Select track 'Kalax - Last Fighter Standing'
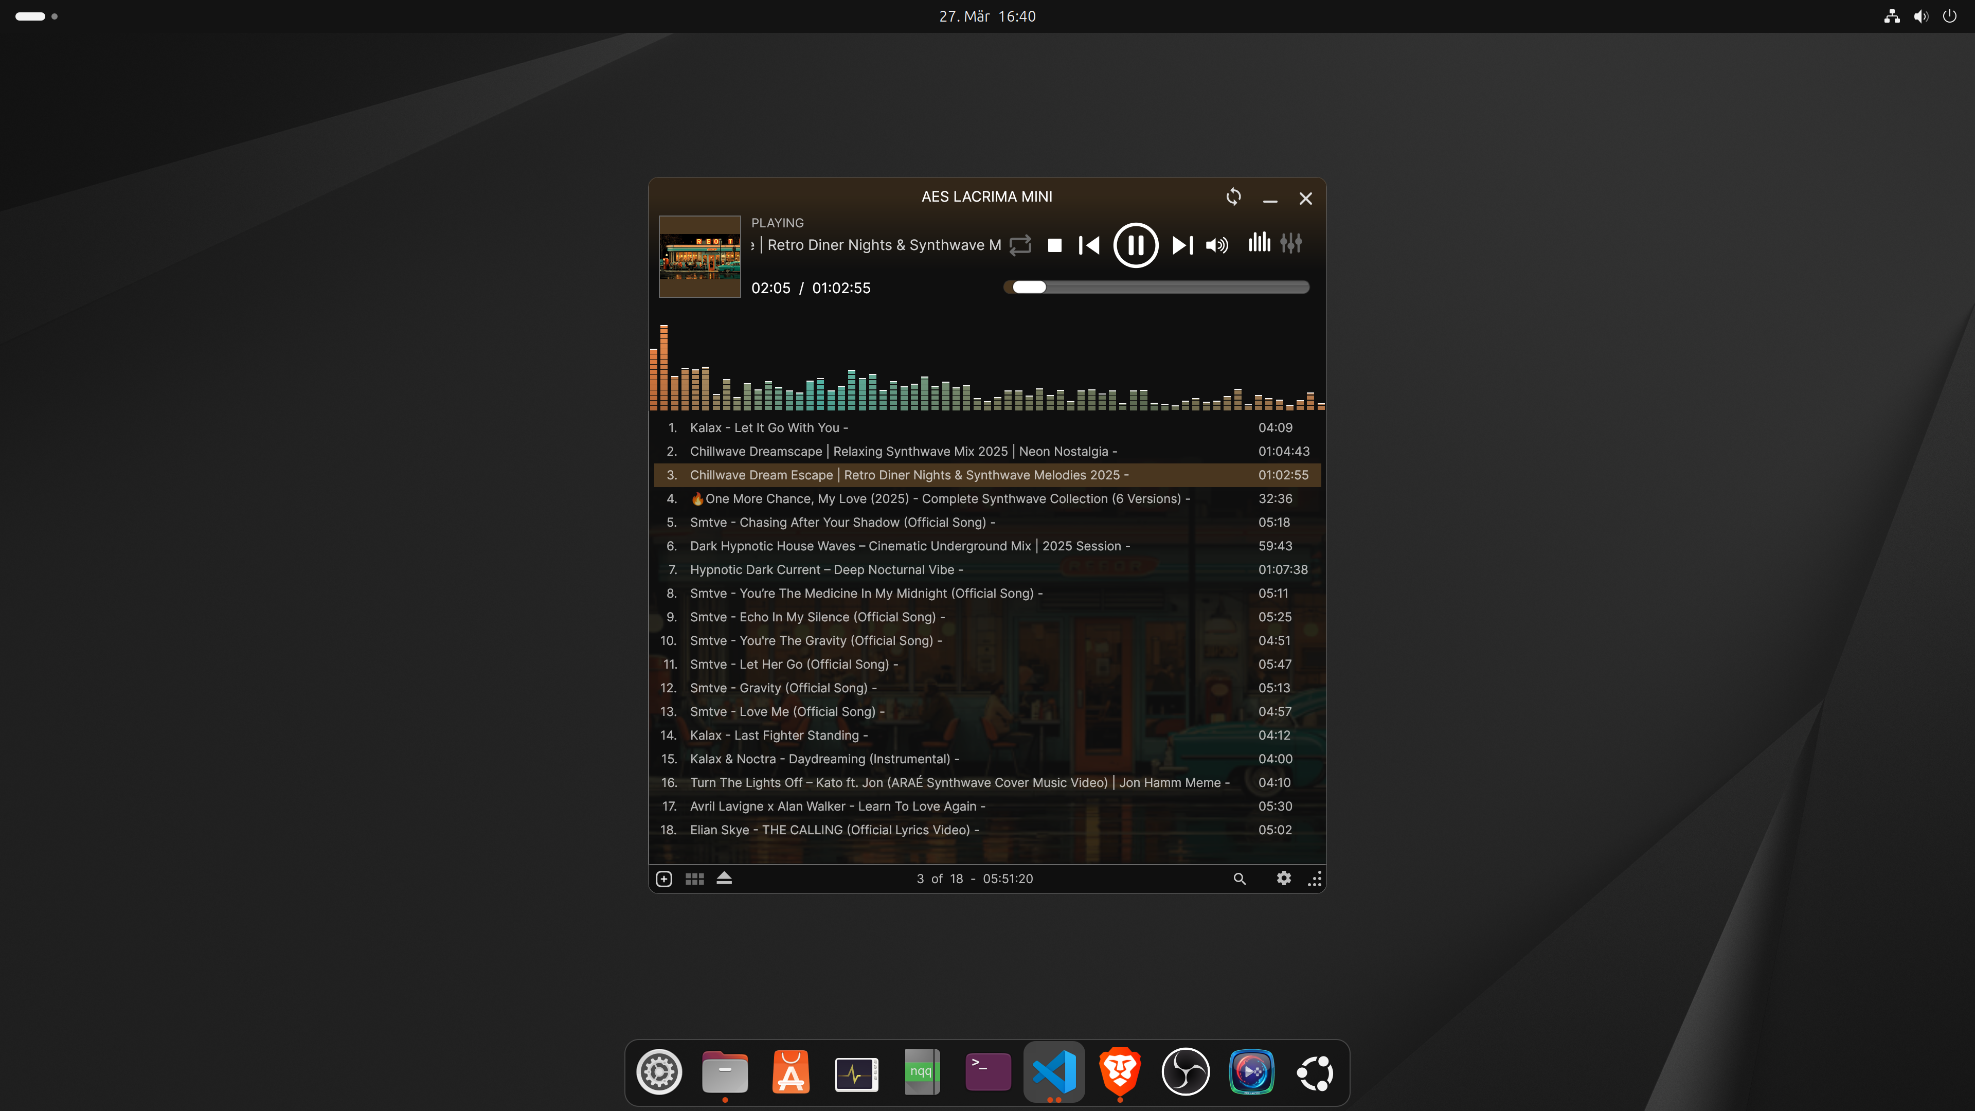1975x1111 pixels. [987, 736]
